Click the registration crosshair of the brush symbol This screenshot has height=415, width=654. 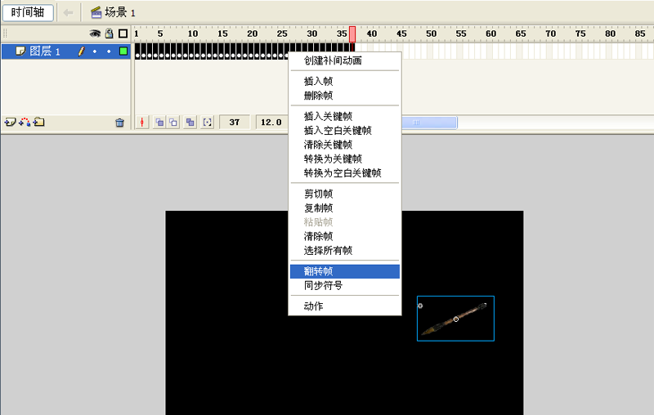(x=420, y=306)
